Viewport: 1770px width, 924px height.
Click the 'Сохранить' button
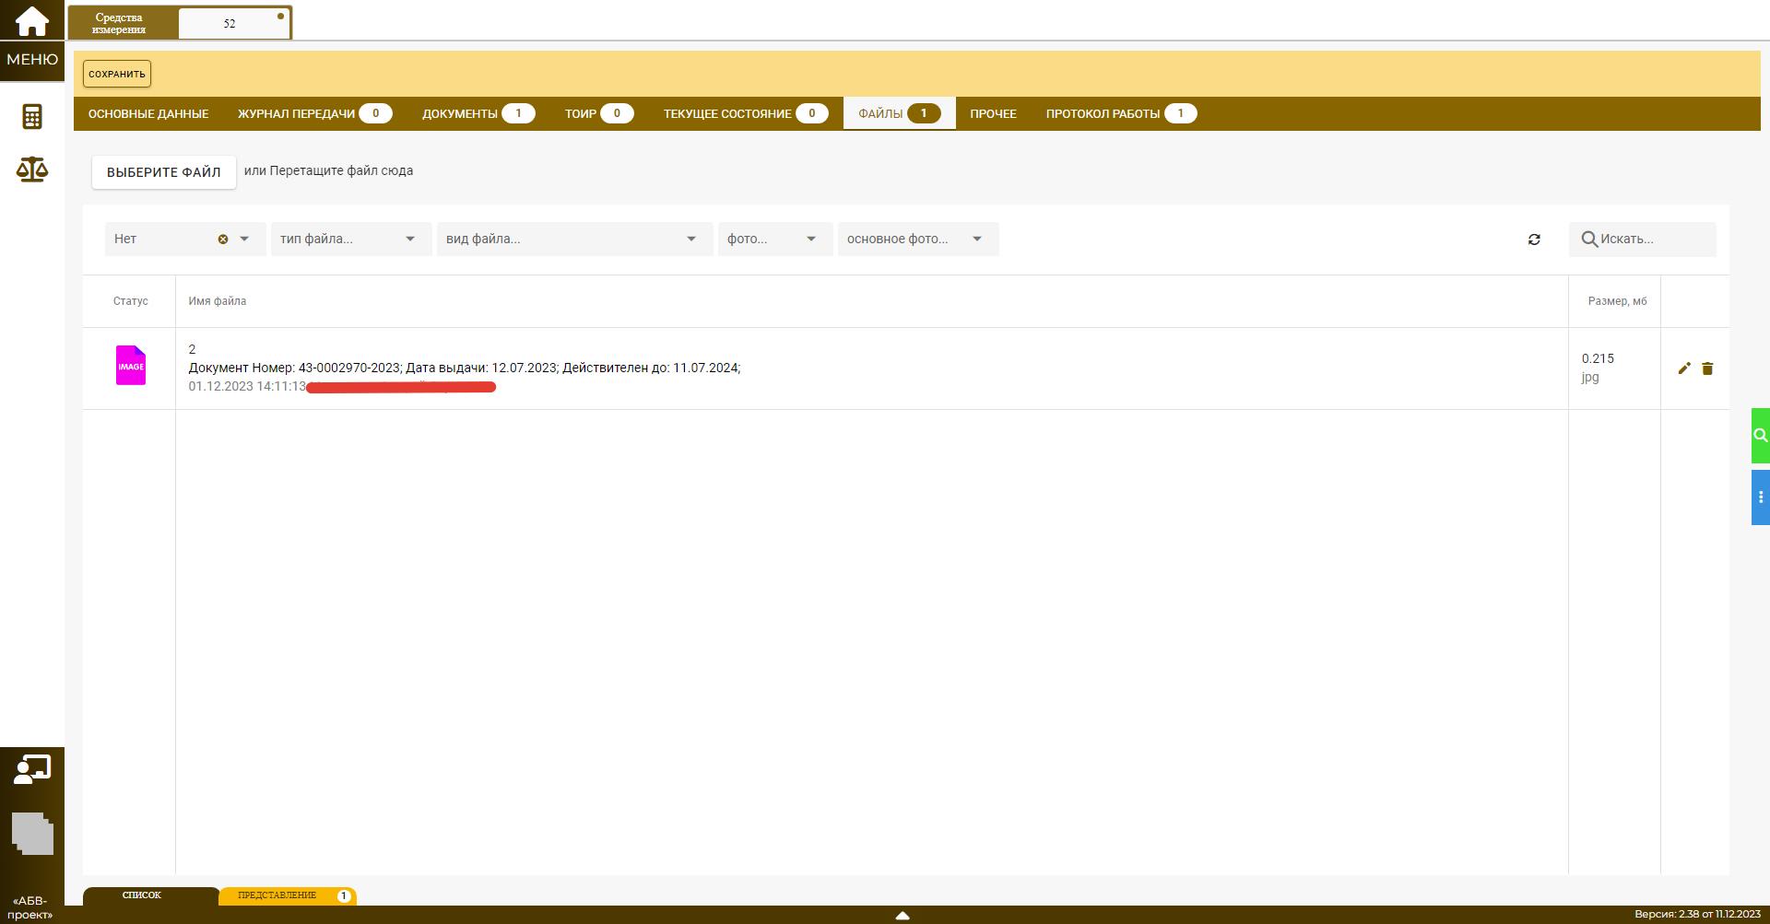click(x=117, y=74)
